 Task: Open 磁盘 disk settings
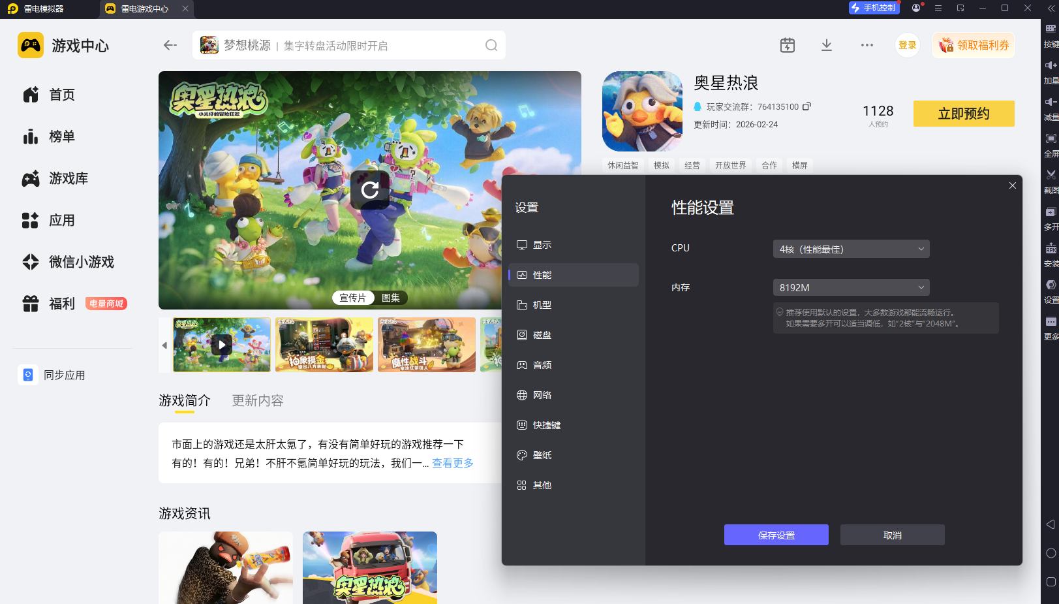coord(574,335)
